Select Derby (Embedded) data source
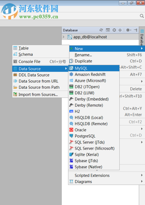Screen dimensions: 145x205 click(94, 99)
